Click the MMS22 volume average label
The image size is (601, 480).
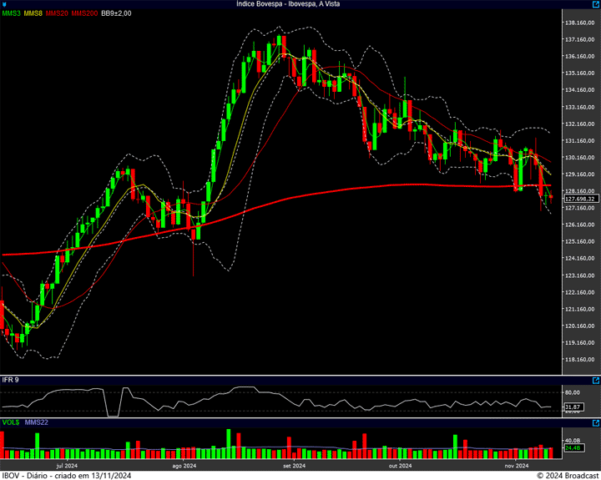pos(37,422)
